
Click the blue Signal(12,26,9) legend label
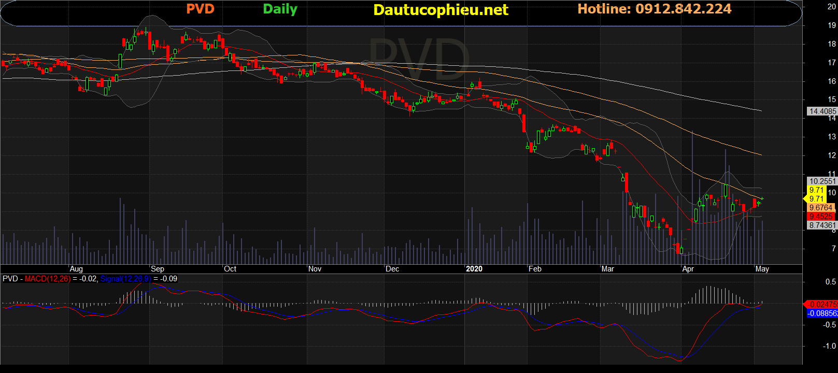click(125, 279)
